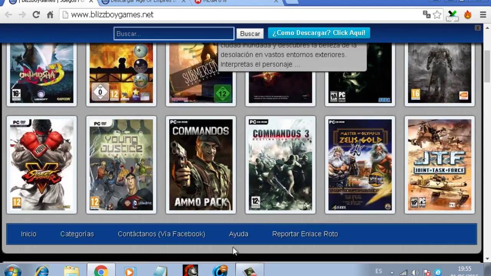Screen dimensions: 491x276
Task: Close the MEGA tab
Action: (277, 2)
